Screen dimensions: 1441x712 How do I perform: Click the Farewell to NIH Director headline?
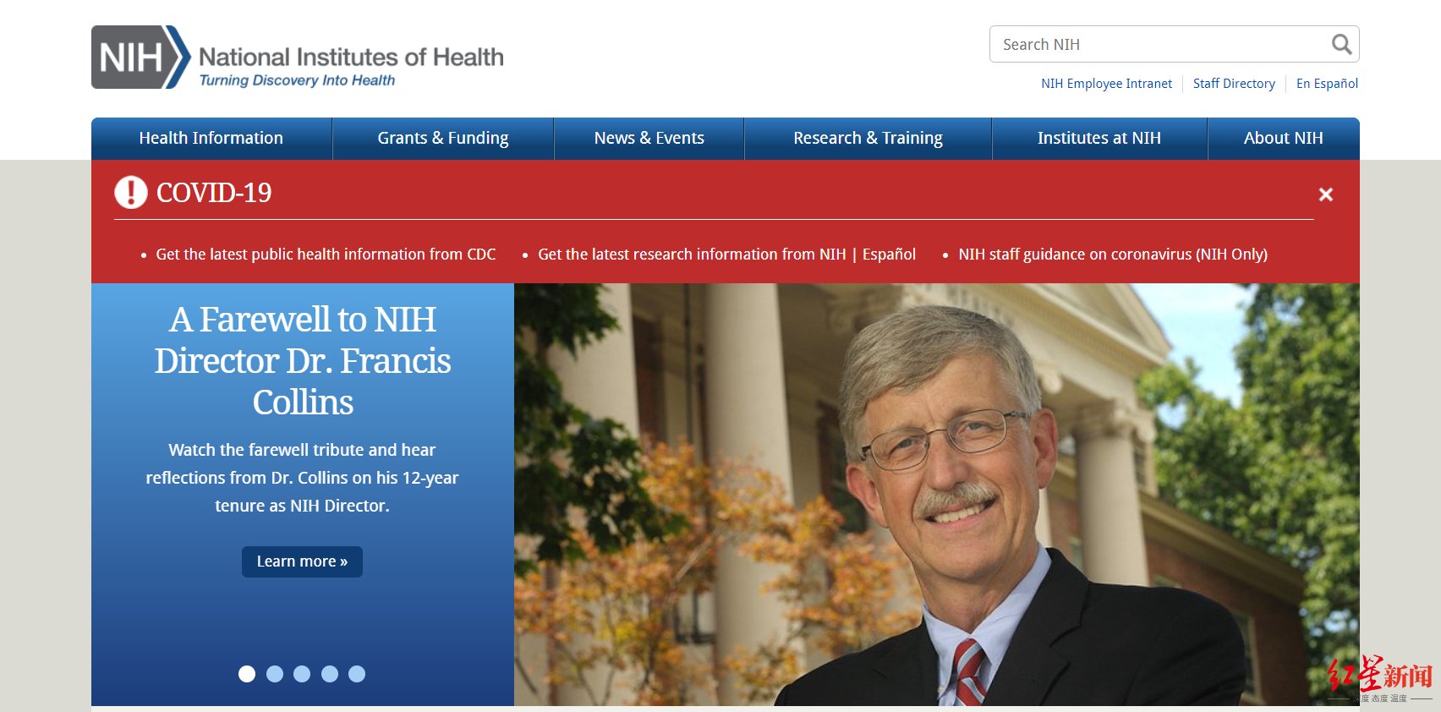pos(303,360)
